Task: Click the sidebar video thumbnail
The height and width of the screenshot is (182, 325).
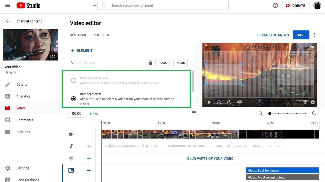Action: 30,45
